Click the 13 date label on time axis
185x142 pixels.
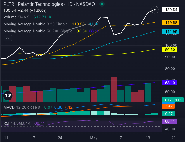coord(148,138)
